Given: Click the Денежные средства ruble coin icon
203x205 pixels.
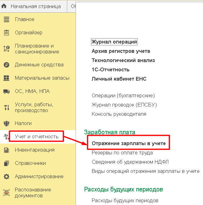Looking at the screenshot, I should 7,65.
